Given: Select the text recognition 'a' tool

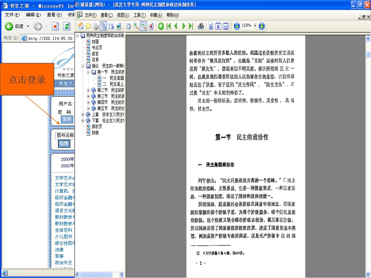Looking at the screenshot, I should point(151,26).
